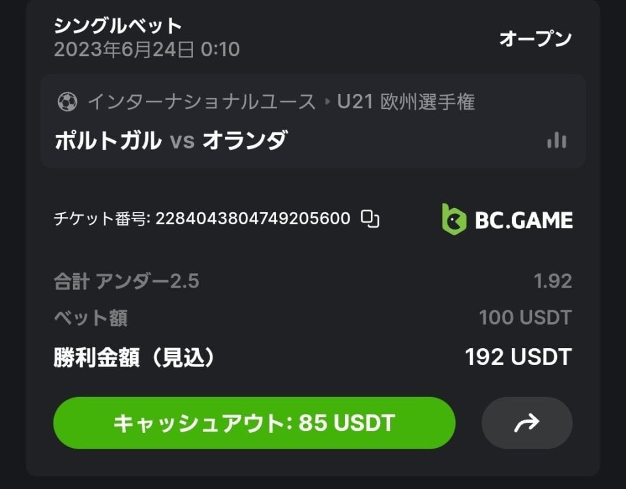Screen dimensions: 626x489
Task: Click the date 2023年6月24日 0:10
Action: 147,50
